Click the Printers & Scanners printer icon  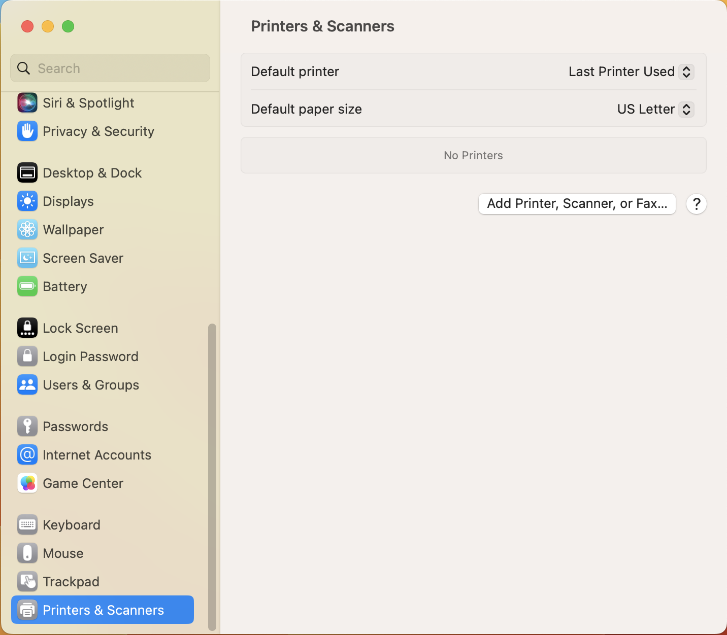tap(27, 610)
